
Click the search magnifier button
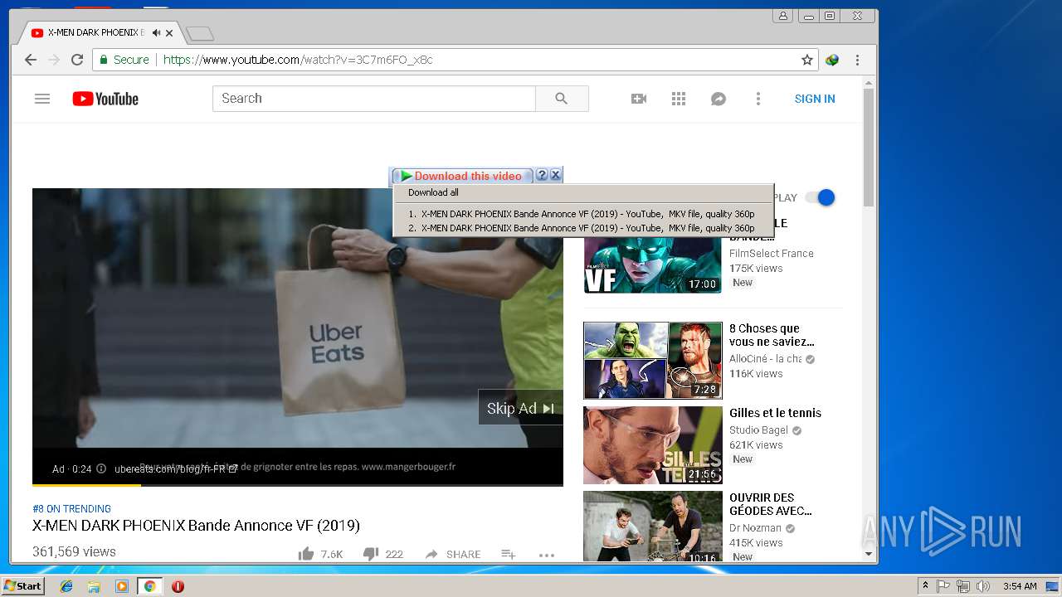(x=562, y=99)
